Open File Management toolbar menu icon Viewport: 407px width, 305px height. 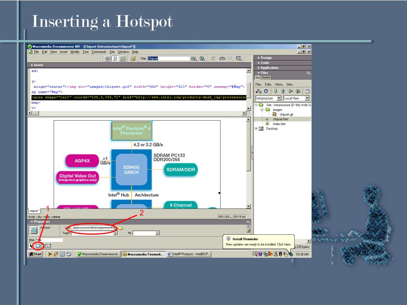[x=194, y=59]
